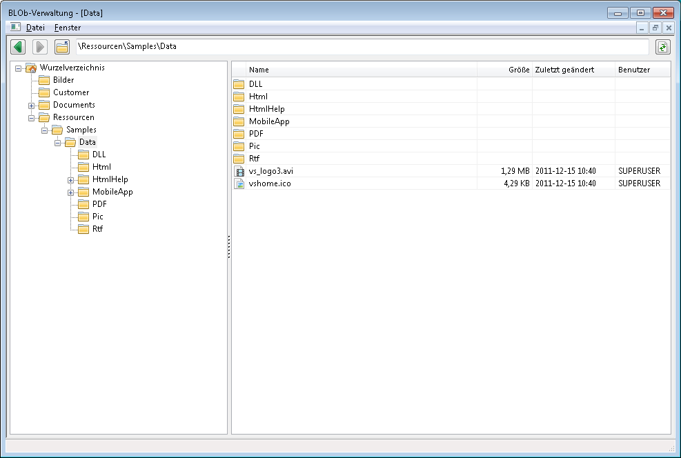Viewport: 681px width, 458px height.
Task: Expand the Documents tree node
Action: [x=32, y=106]
